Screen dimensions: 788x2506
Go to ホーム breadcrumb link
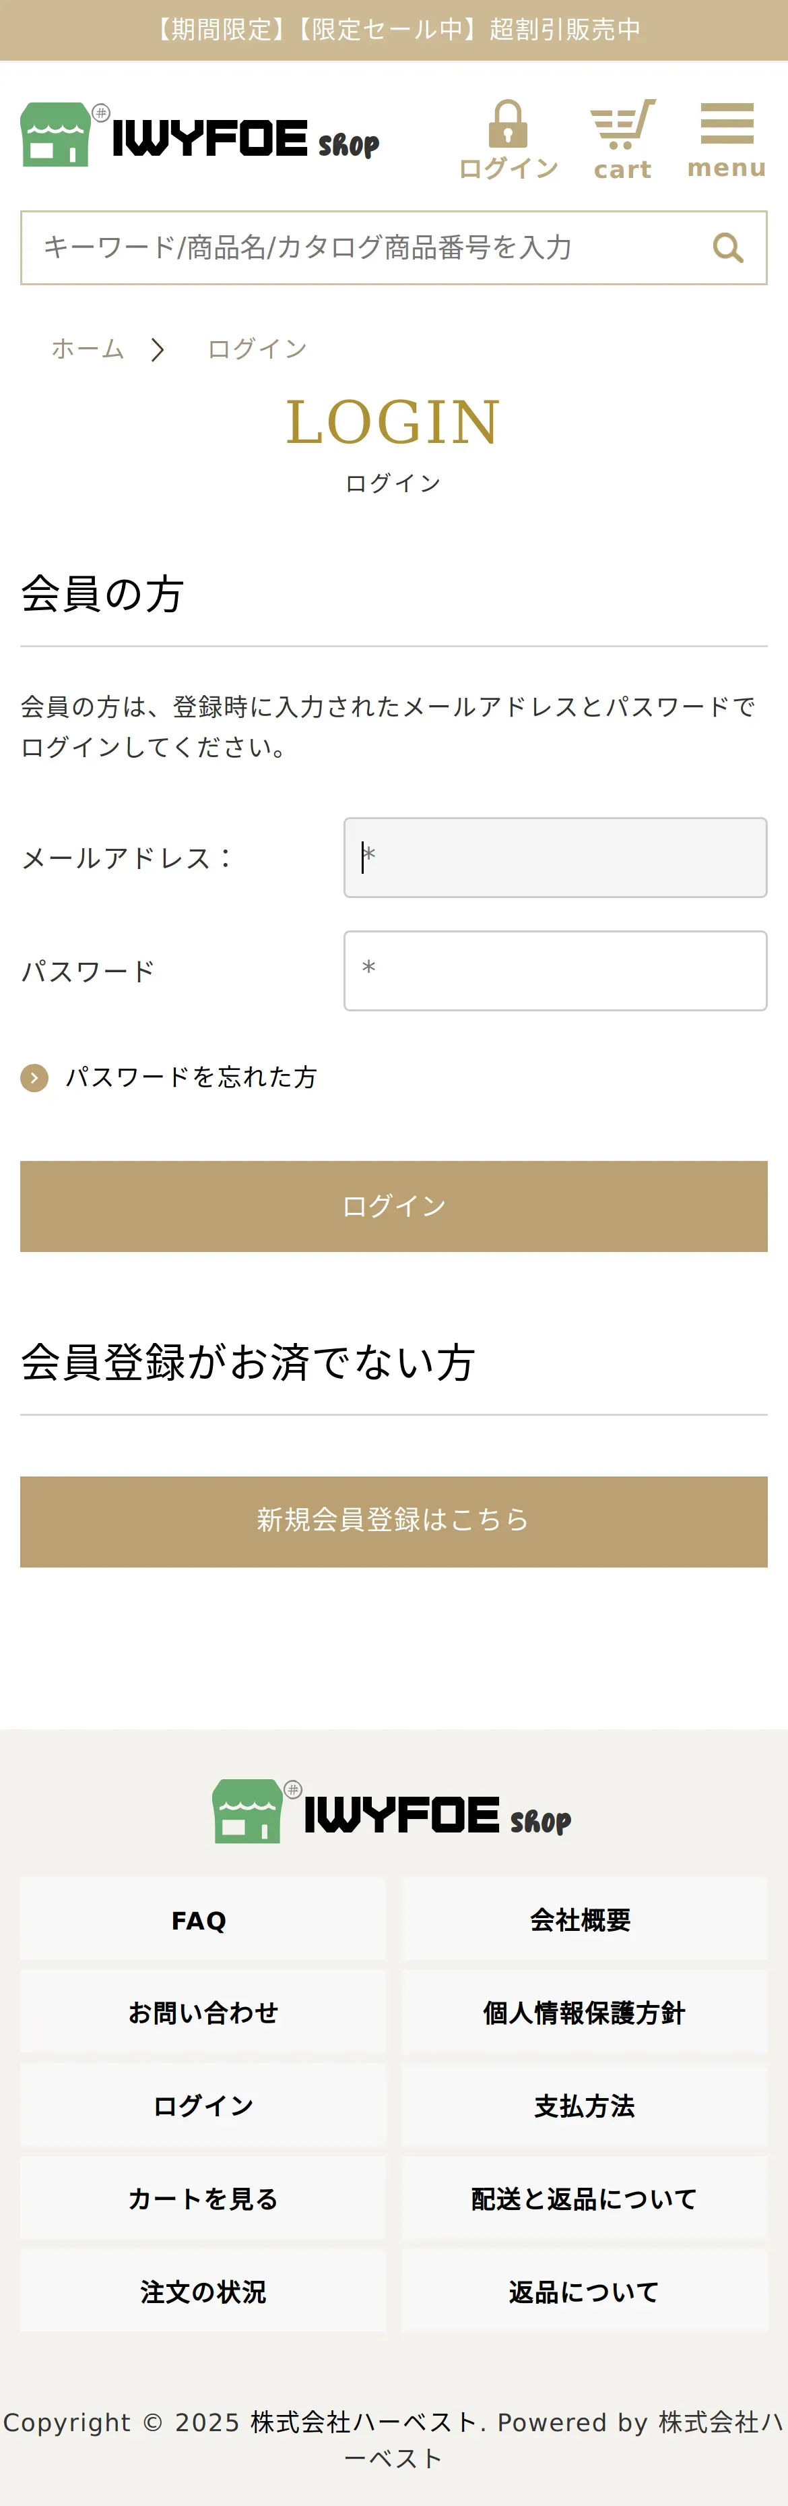point(88,349)
